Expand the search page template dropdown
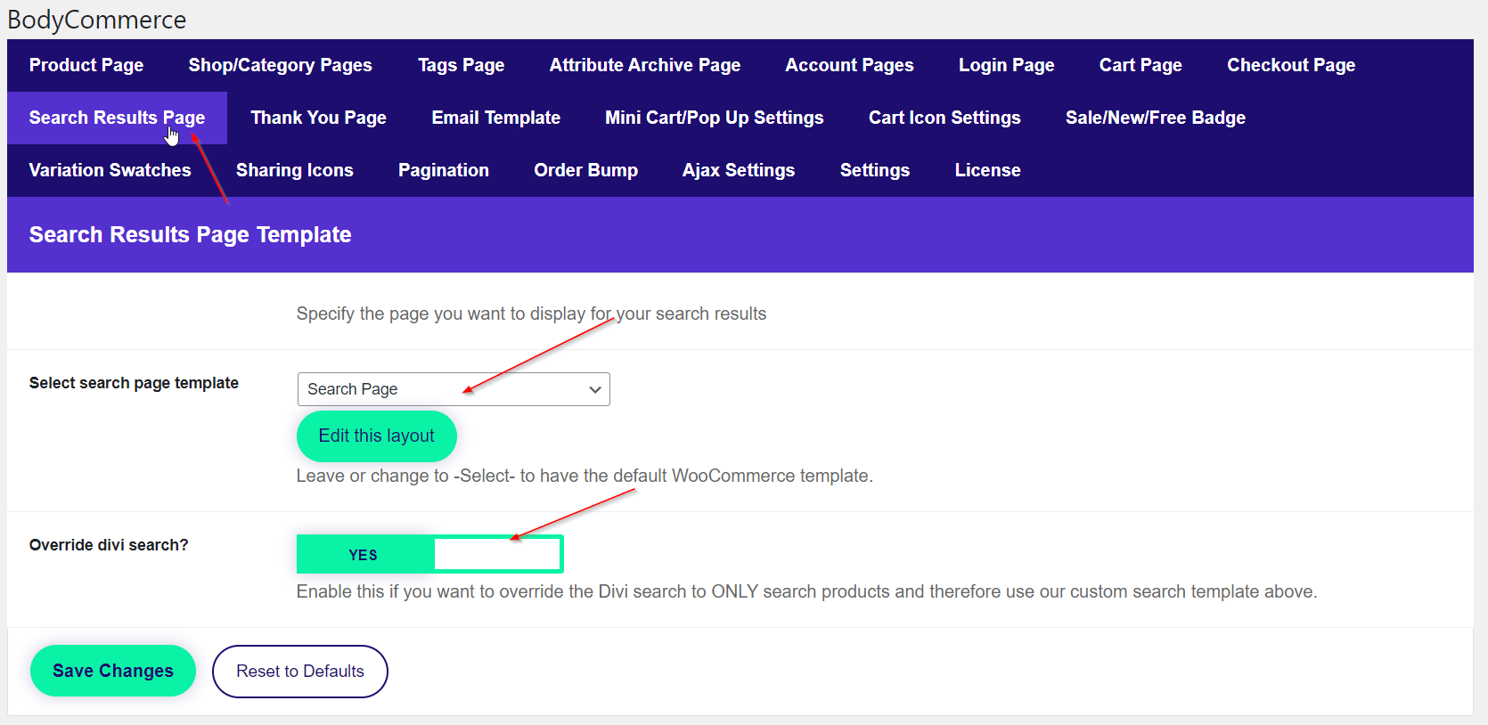The height and width of the screenshot is (725, 1488). click(454, 389)
